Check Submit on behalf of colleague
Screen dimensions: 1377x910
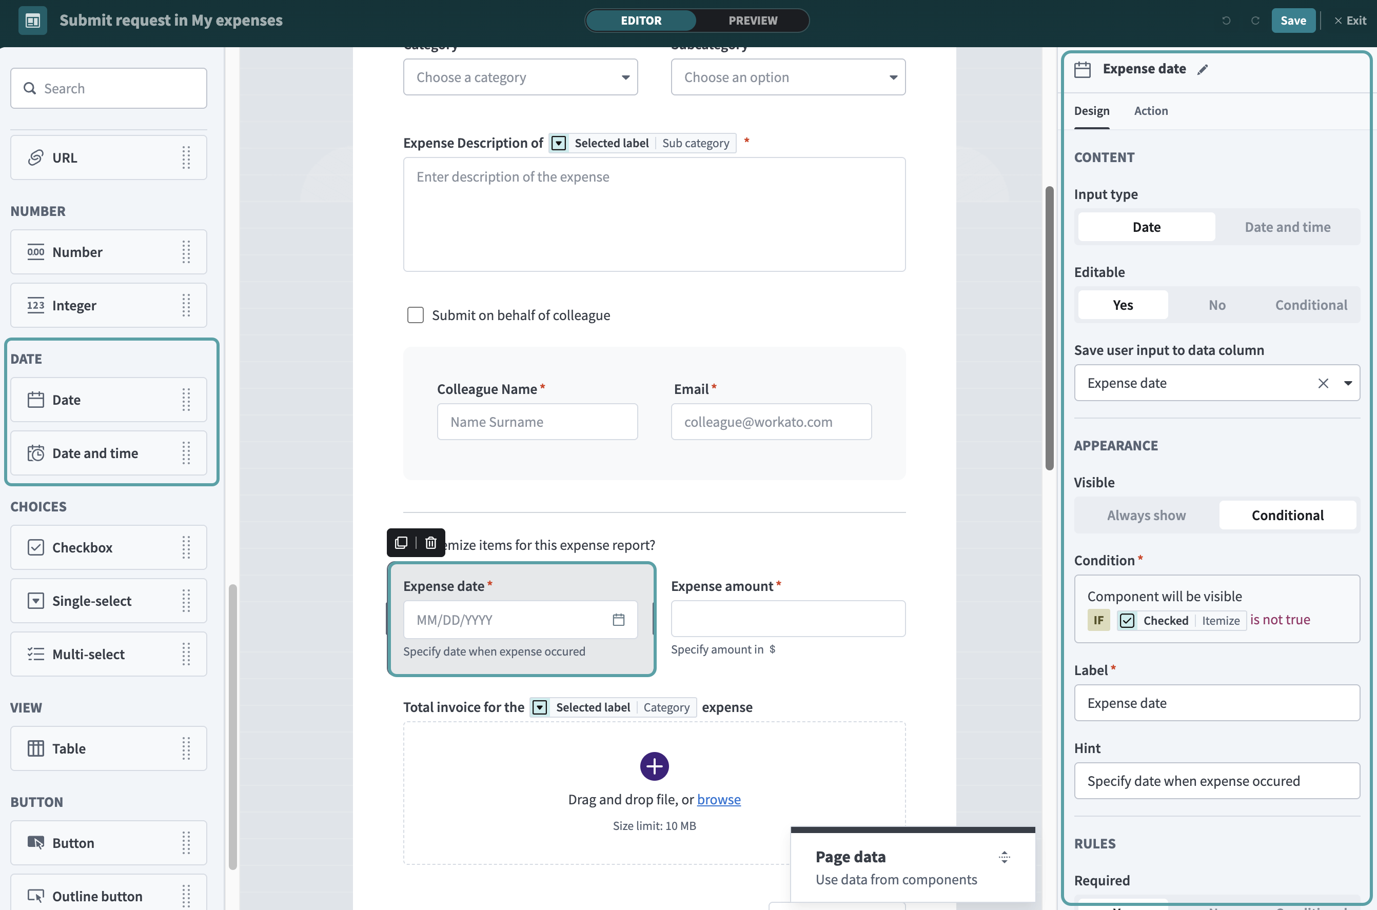(416, 315)
